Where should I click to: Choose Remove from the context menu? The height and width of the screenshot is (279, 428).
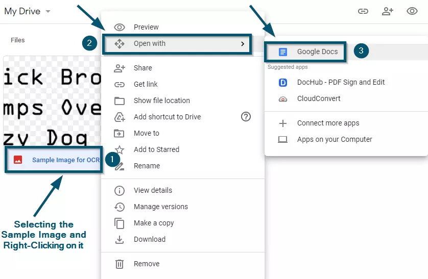pos(183,264)
